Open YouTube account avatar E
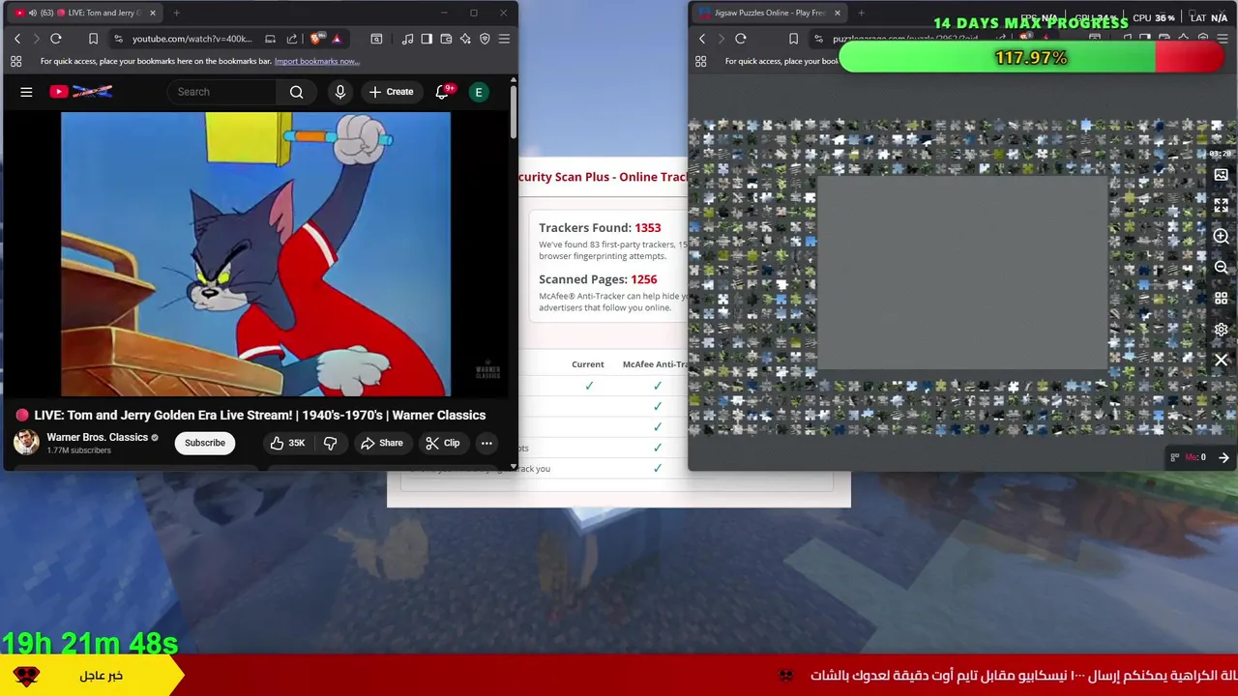The height and width of the screenshot is (696, 1238). (x=478, y=92)
